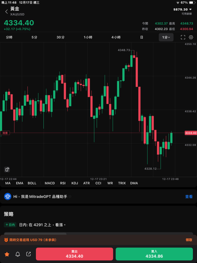Image resolution: width=197 pixels, height=263 pixels.
Task: Tap 日内: 在 4291 之上，看漲 strategy text
Action: coord(43,225)
